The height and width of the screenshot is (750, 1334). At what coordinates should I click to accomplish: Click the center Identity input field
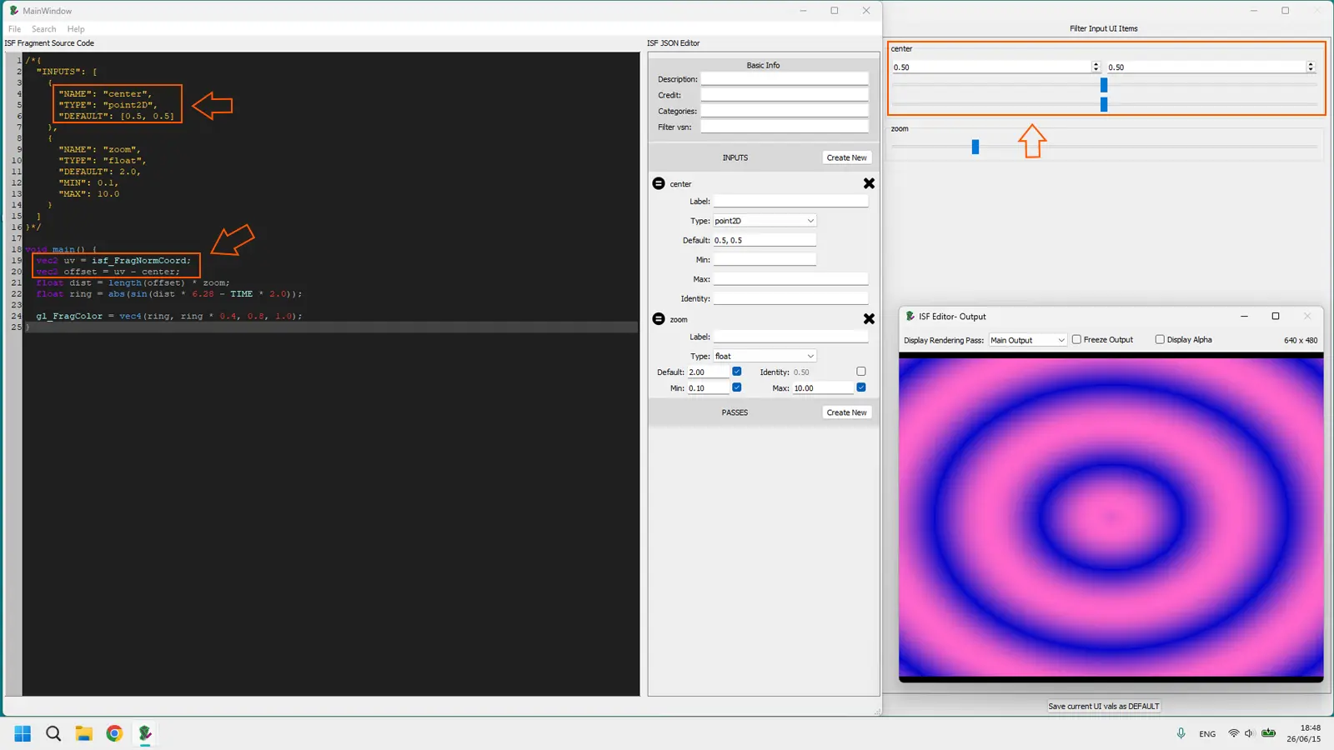790,298
